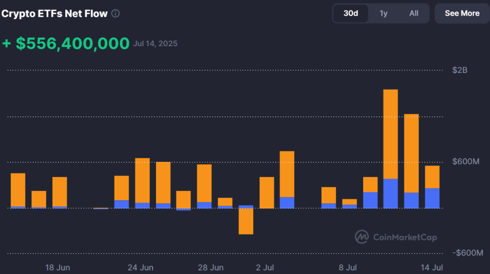Click the $2B y-axis label
Screen dimensions: 490x274
(459, 70)
